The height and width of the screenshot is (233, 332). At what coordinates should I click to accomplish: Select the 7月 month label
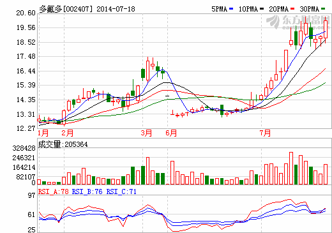click(265, 133)
